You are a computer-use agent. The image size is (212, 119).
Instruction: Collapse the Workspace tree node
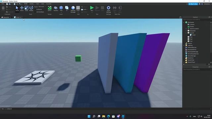pos(184,22)
